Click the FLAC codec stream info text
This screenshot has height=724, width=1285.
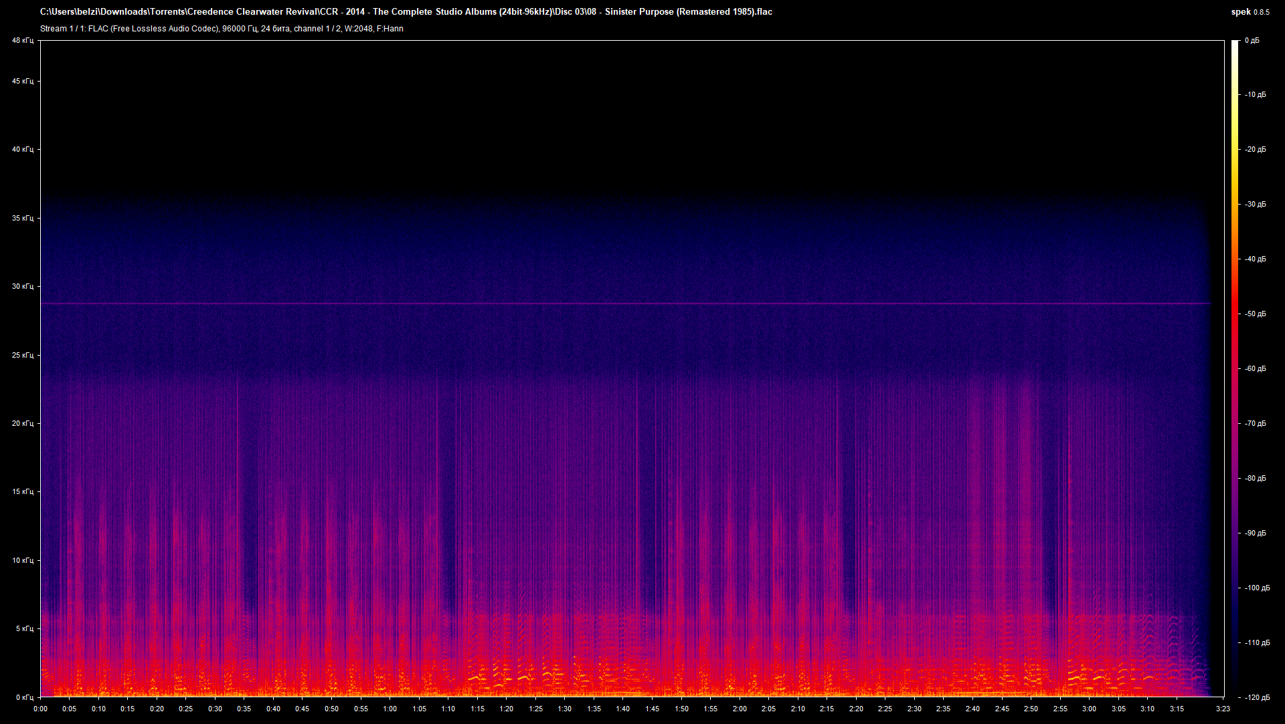[134, 29]
